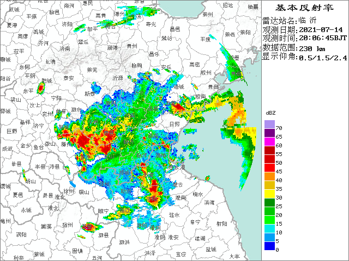Click the 徐州 city label on map
Viewport: 349px width, 261px height.
pyautogui.click(x=68, y=191)
